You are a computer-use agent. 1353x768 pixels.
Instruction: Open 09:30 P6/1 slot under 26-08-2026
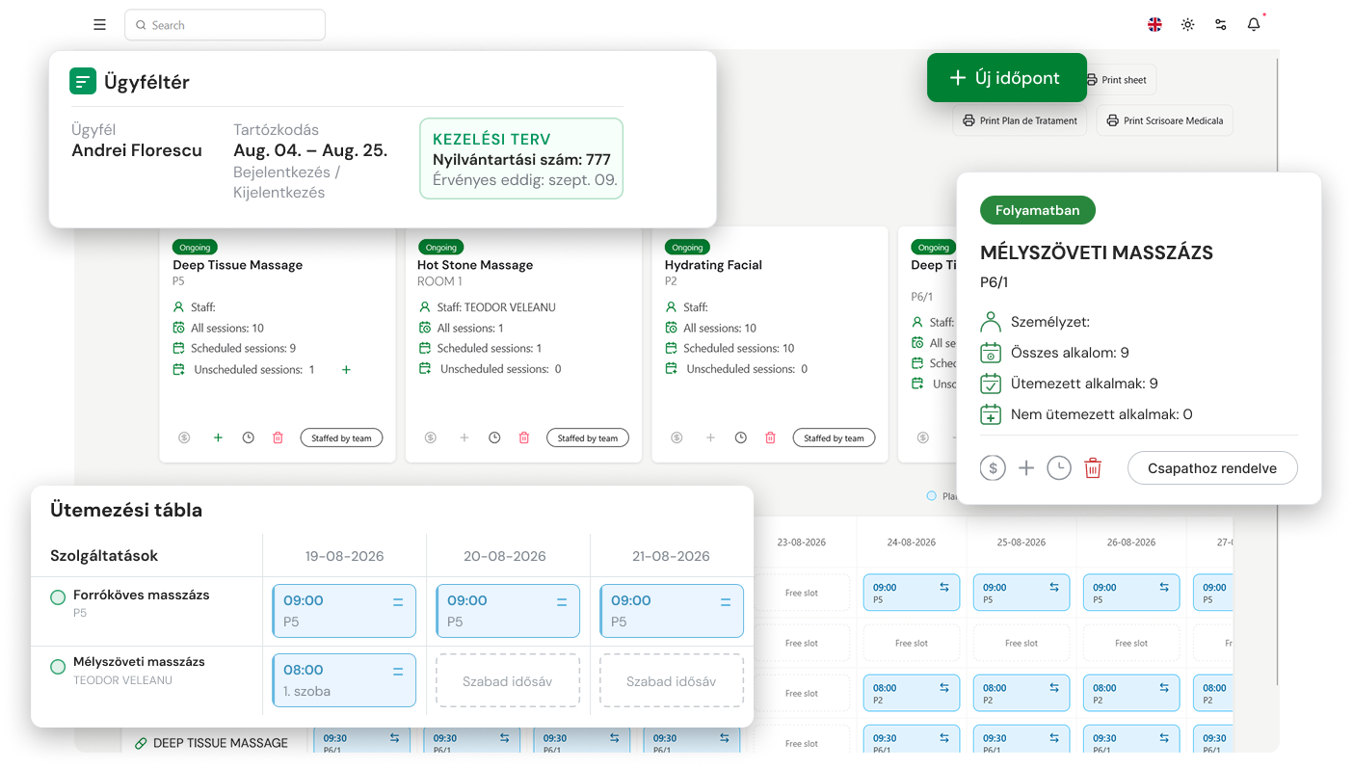pos(1131,740)
